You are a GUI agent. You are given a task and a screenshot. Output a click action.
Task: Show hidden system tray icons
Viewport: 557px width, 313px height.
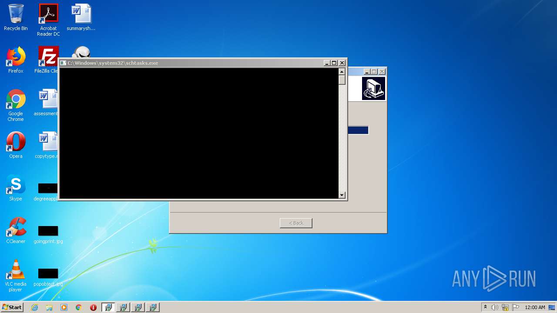[x=485, y=307]
